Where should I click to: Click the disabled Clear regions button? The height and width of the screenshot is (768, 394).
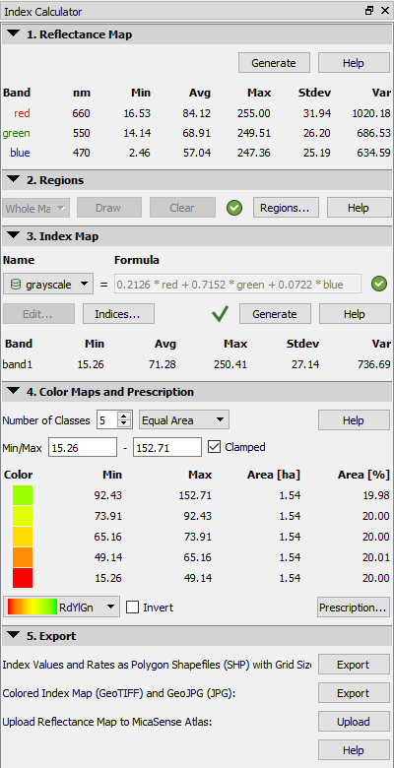(x=182, y=208)
